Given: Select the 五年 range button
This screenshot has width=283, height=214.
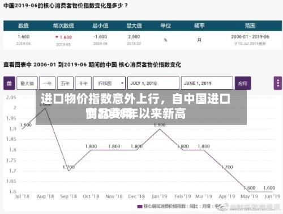Looking at the screenshot, I should coord(65,83).
